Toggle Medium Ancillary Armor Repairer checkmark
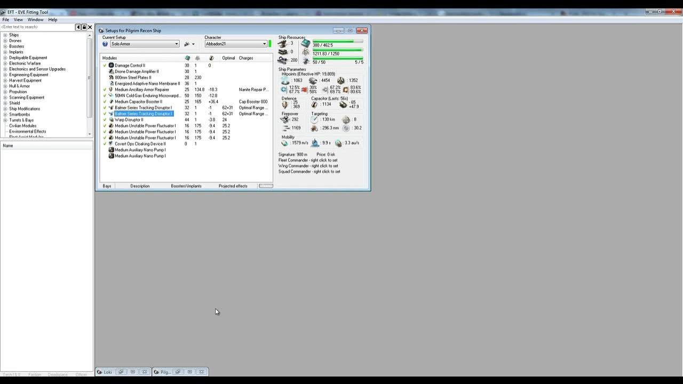This screenshot has height=384, width=683. pyautogui.click(x=105, y=90)
